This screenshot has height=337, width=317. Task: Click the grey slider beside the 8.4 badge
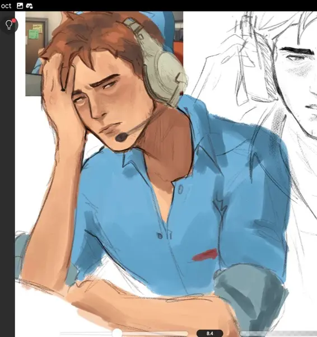278,334
